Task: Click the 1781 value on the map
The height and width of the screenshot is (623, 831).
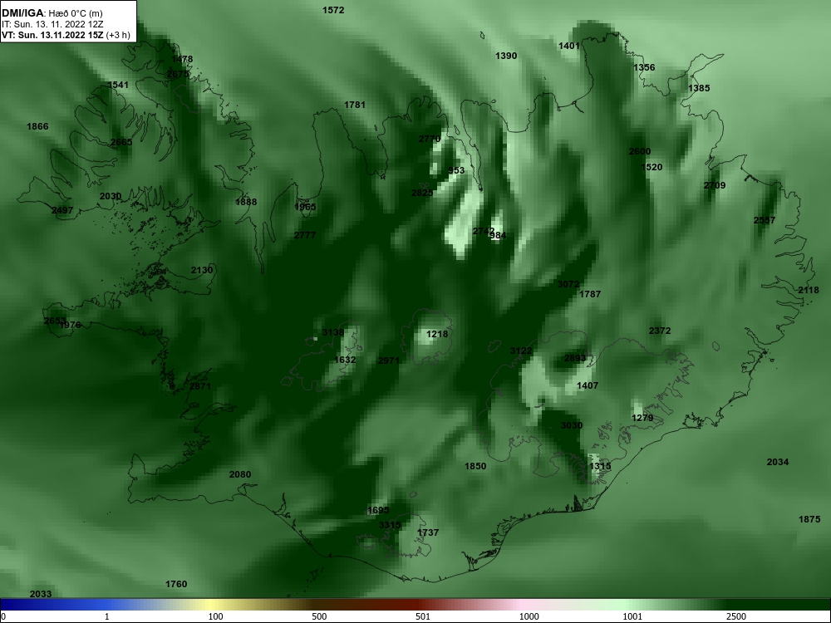Action: [x=355, y=105]
